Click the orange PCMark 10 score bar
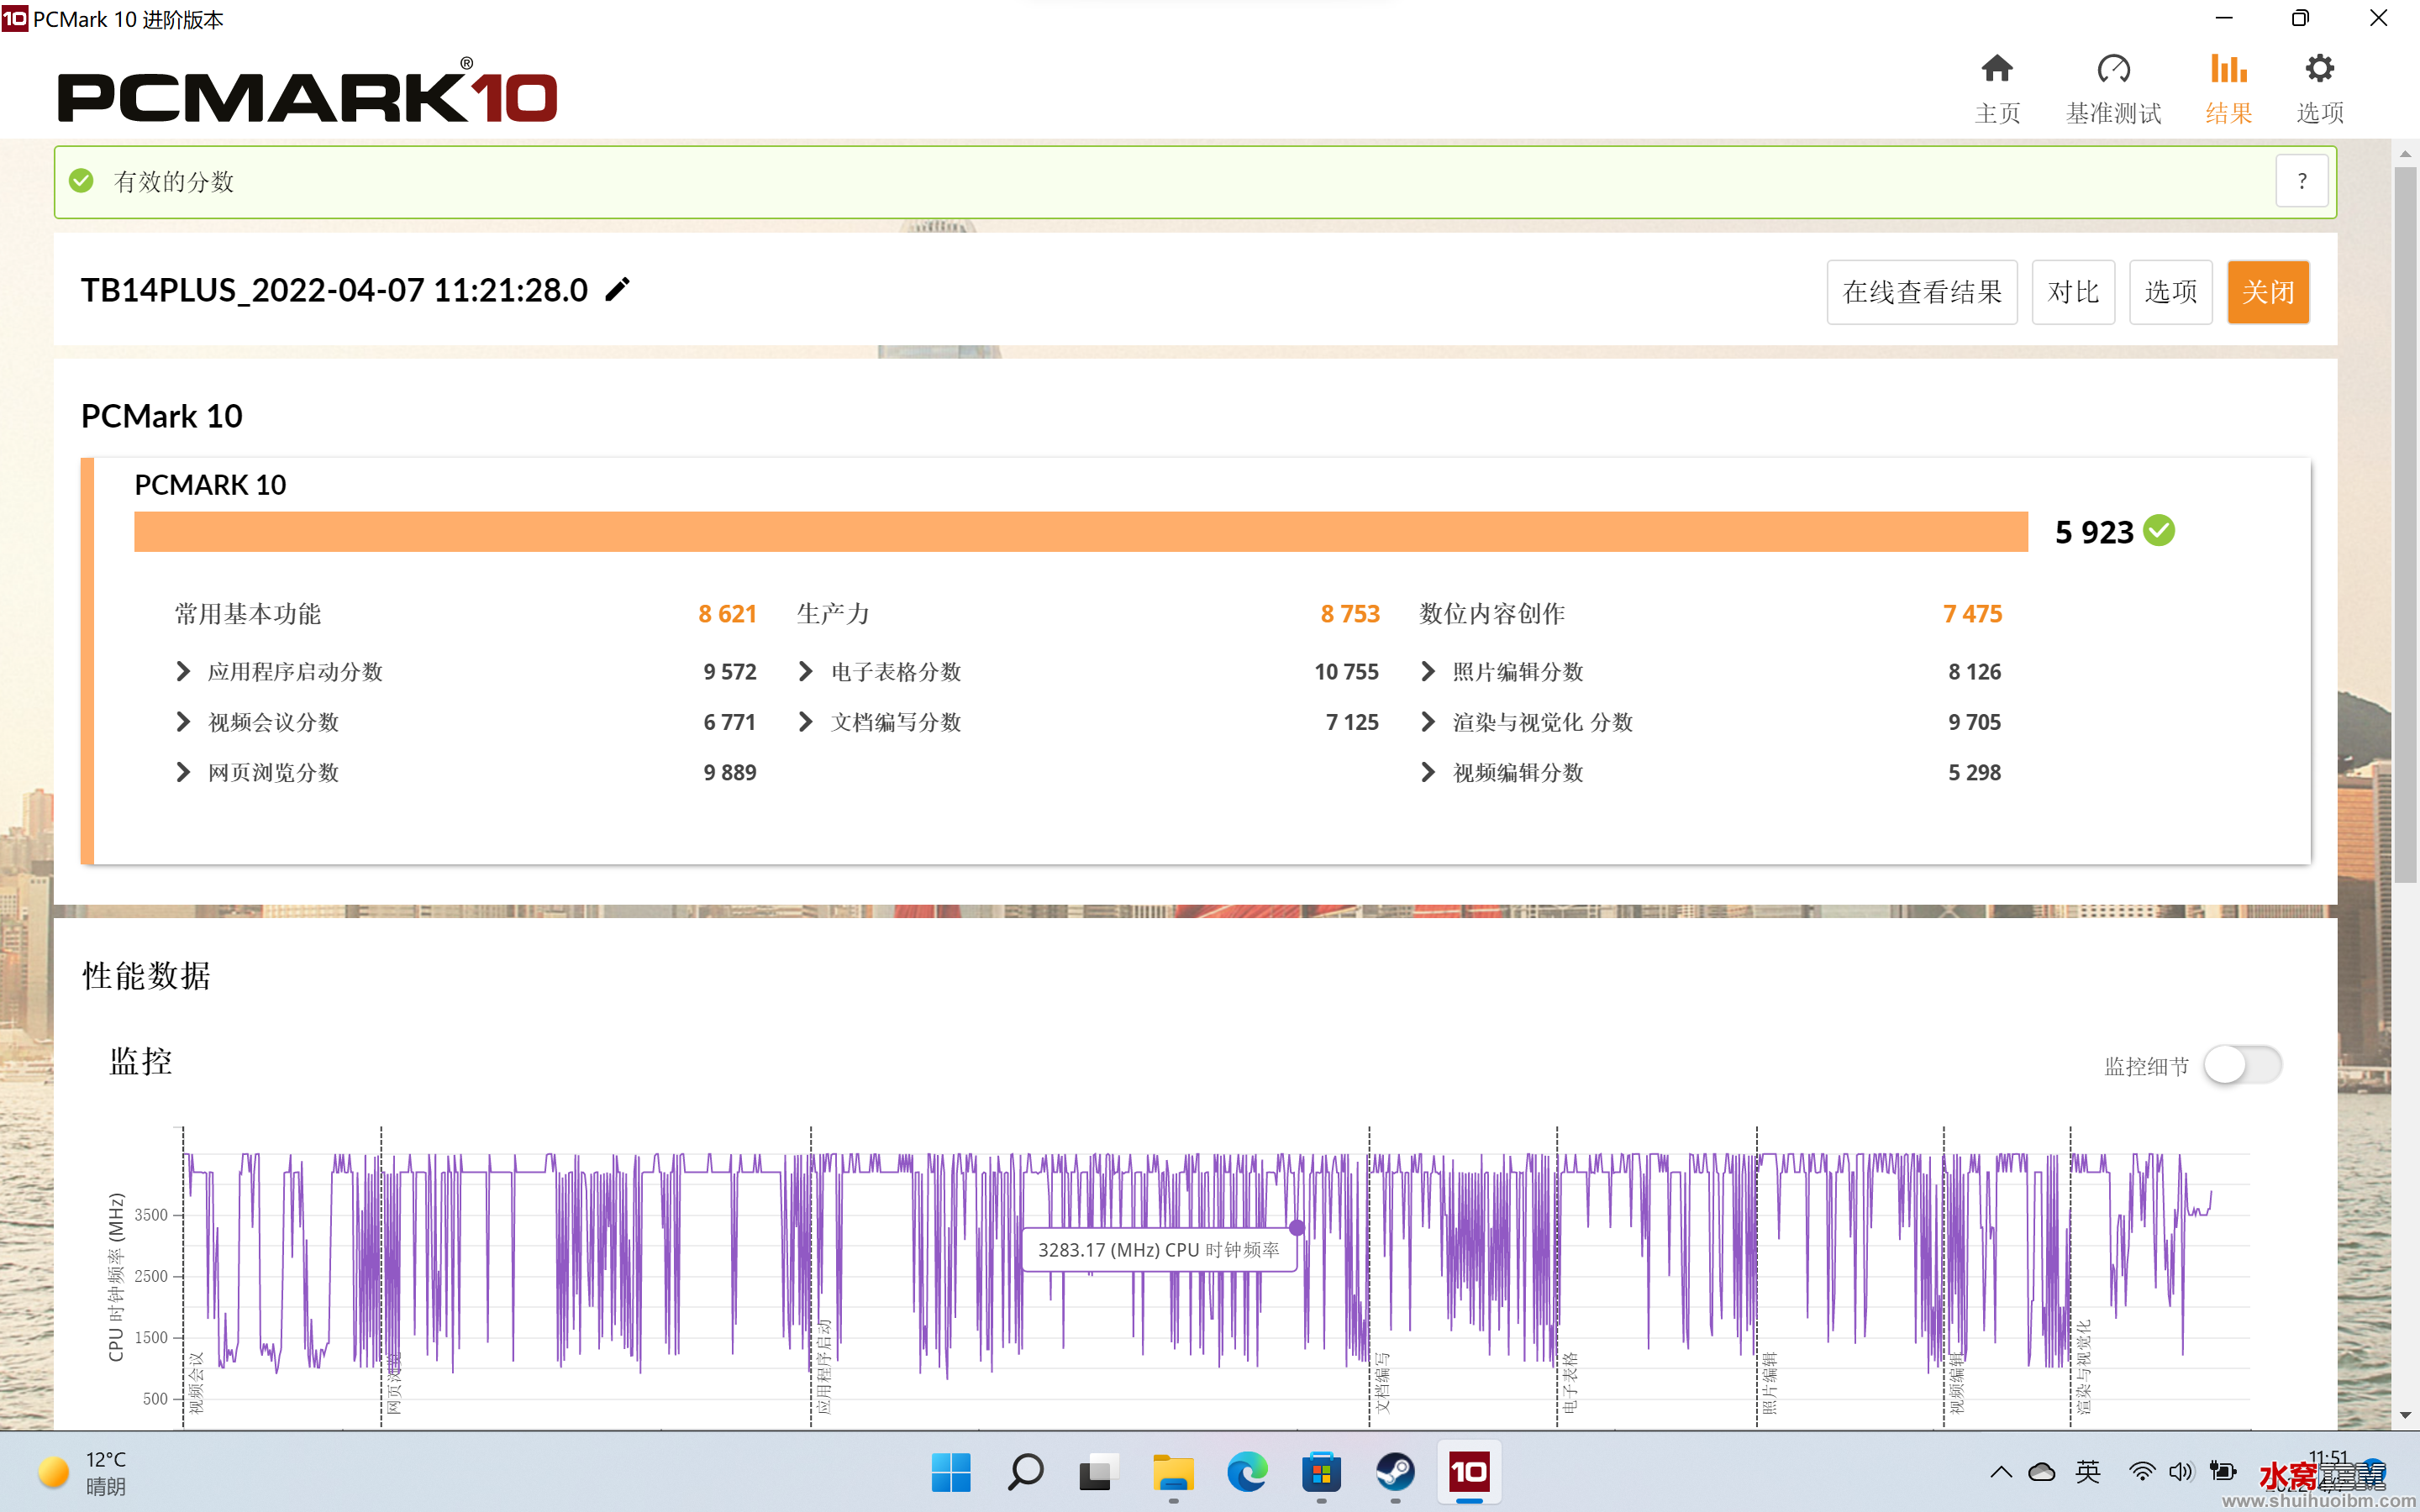The image size is (2420, 1512). tap(1081, 531)
